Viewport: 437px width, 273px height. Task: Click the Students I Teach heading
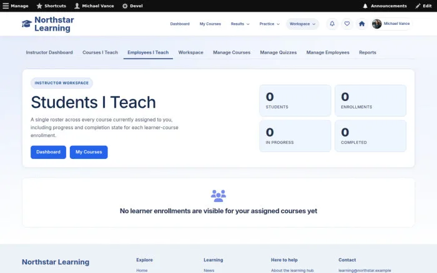(x=93, y=102)
